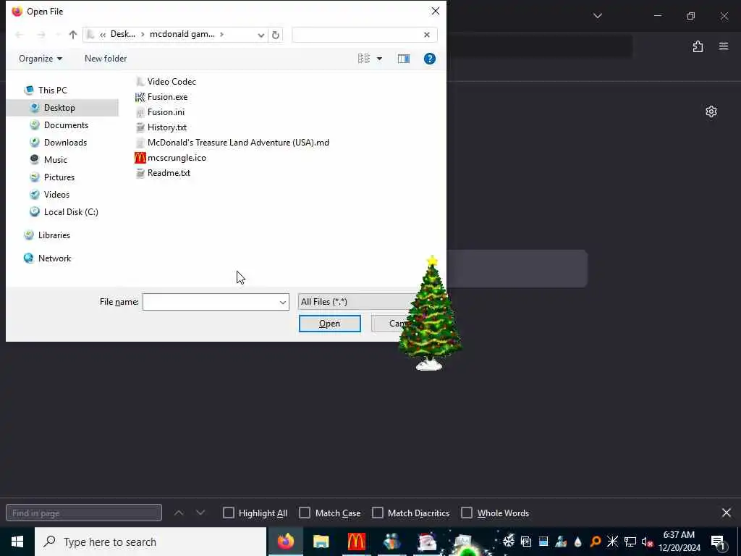Screen dimensions: 741x556
Task: Click the New folder button
Action: pyautogui.click(x=106, y=59)
